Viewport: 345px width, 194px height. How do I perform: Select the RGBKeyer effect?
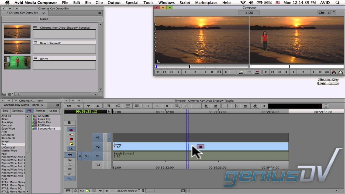(44, 126)
